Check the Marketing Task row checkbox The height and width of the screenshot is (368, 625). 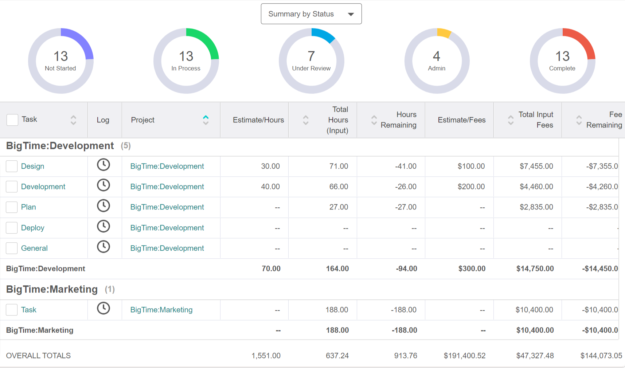click(x=12, y=310)
